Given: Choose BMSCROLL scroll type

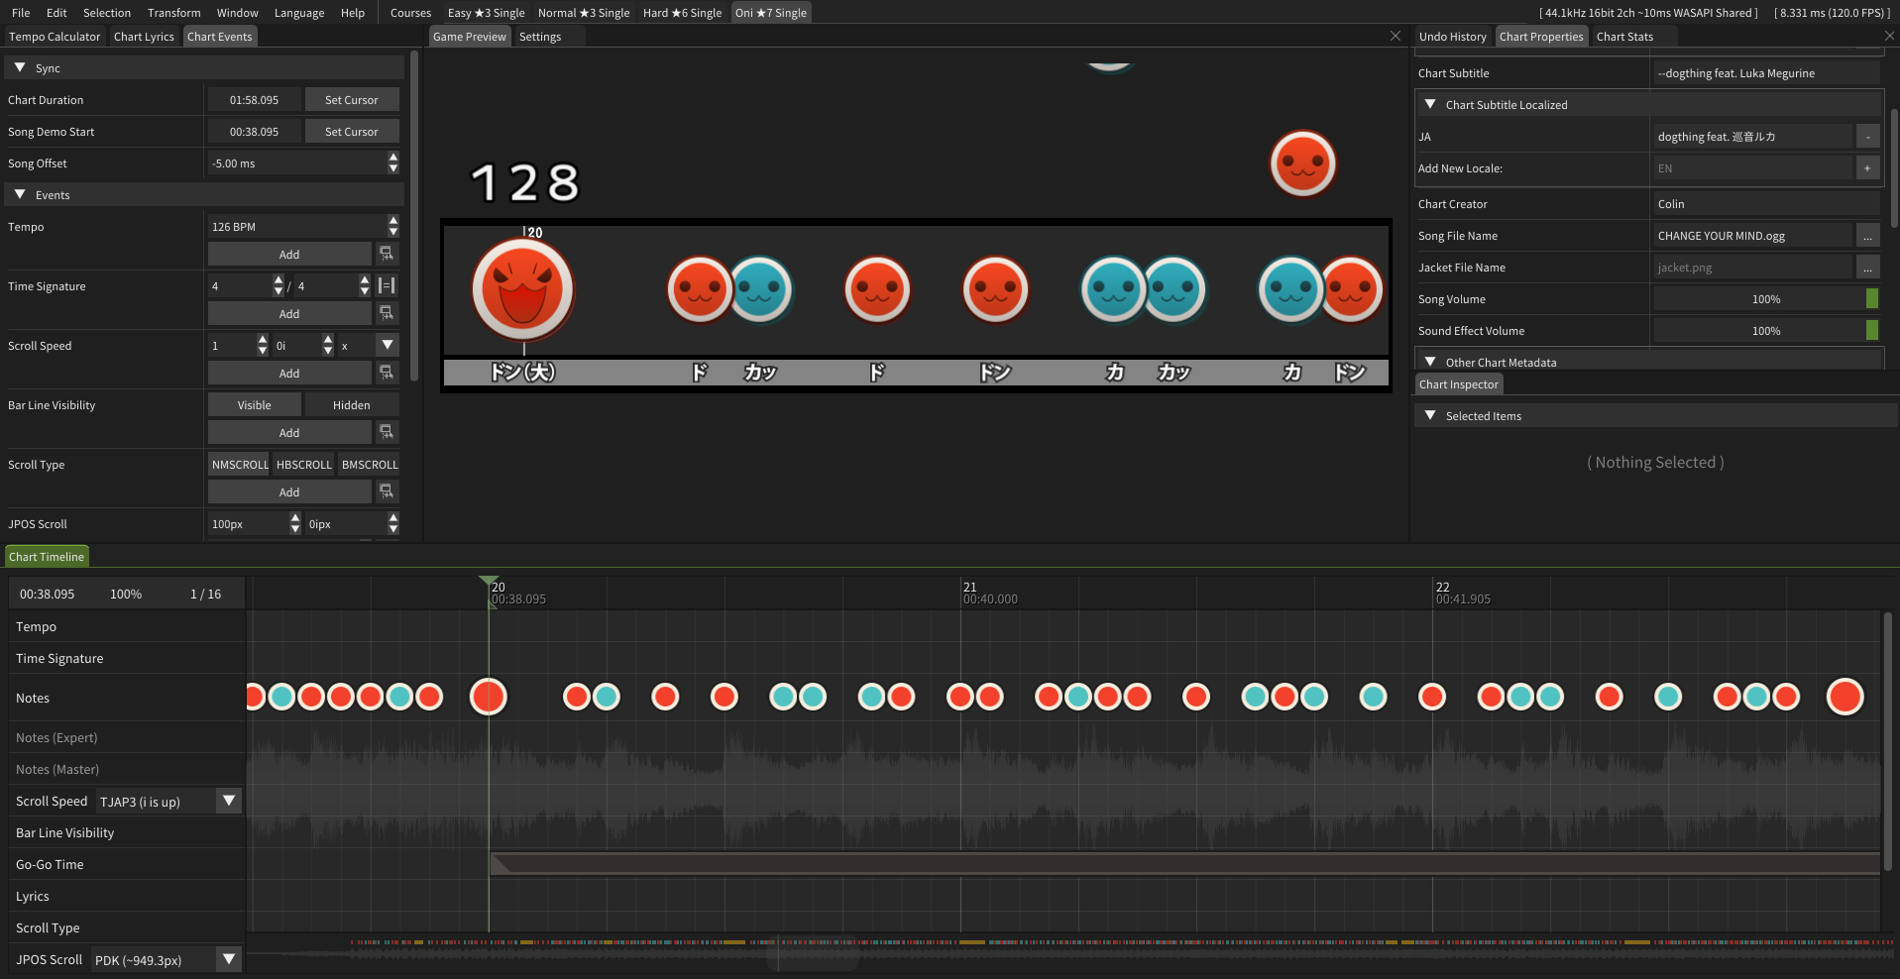Looking at the screenshot, I should pos(369,464).
